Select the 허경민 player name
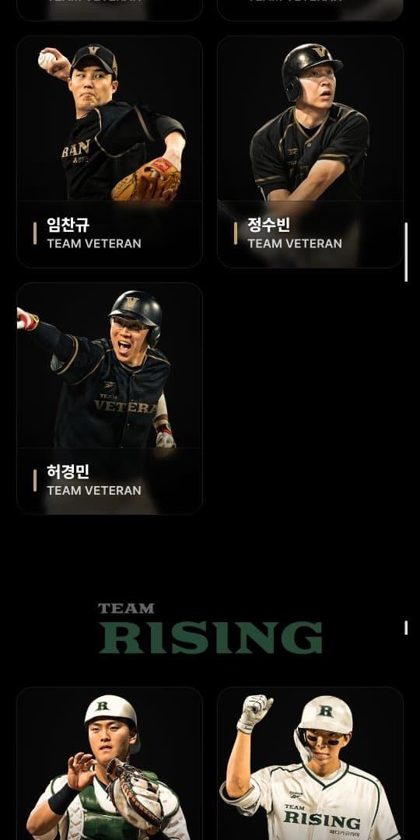Screen dimensions: 420x840 pos(68,471)
